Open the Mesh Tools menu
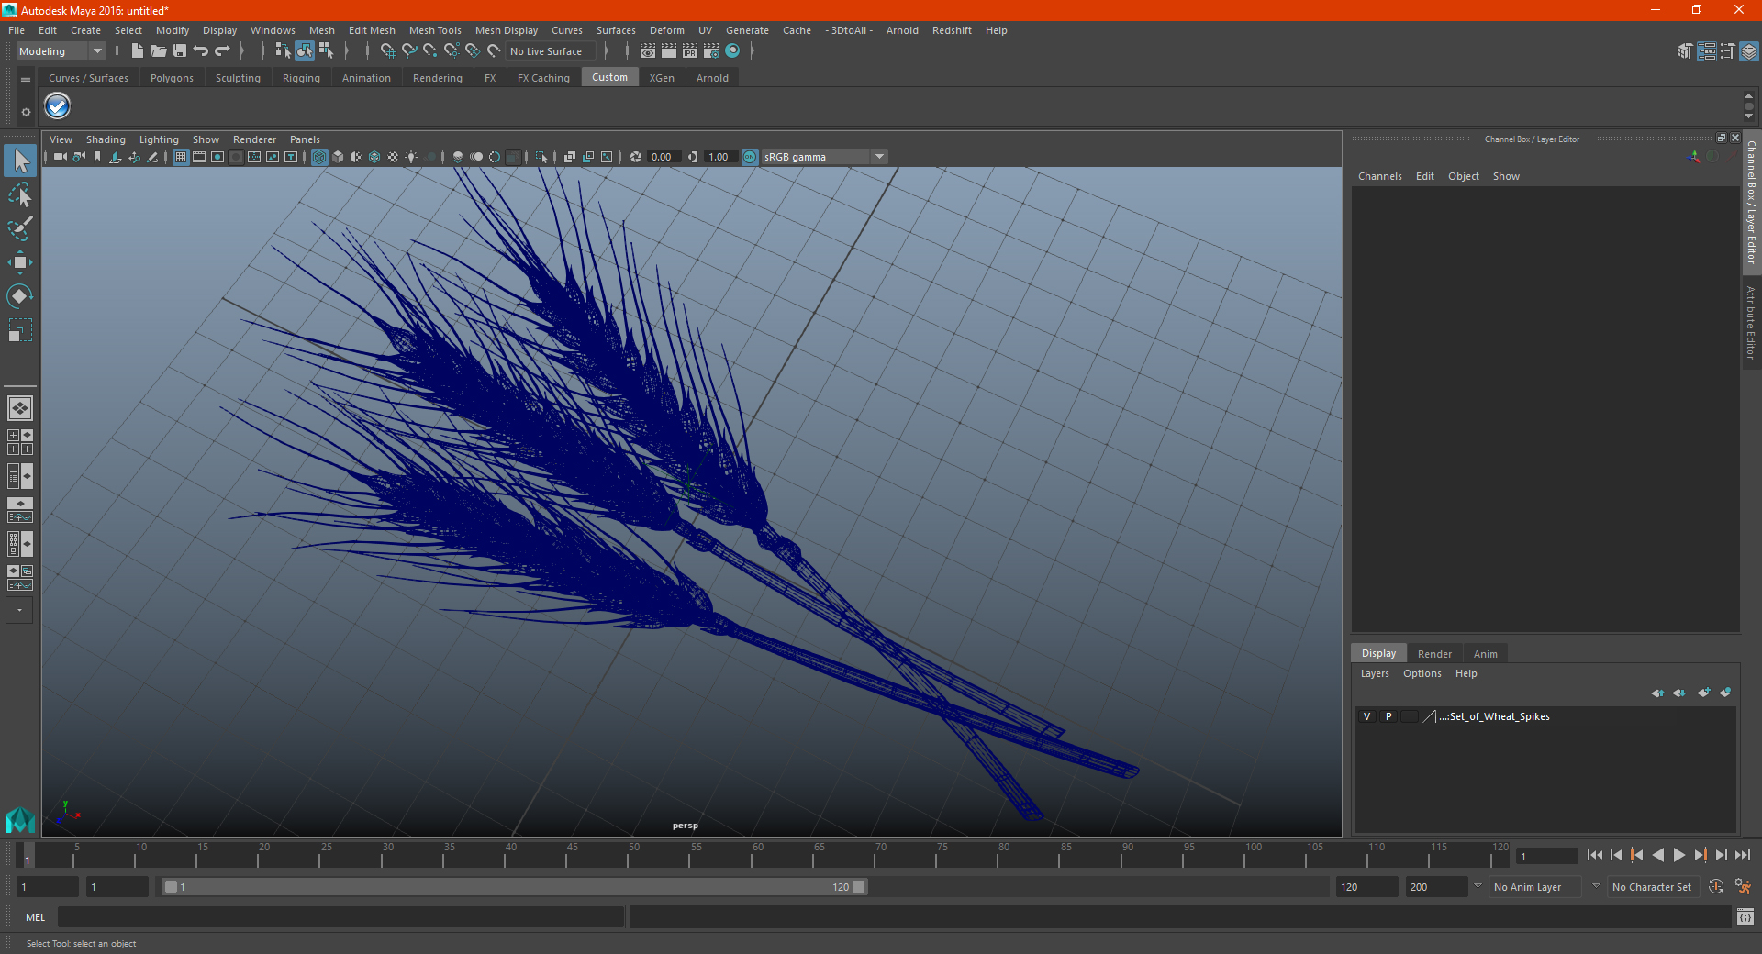This screenshot has width=1762, height=954. pyautogui.click(x=435, y=30)
